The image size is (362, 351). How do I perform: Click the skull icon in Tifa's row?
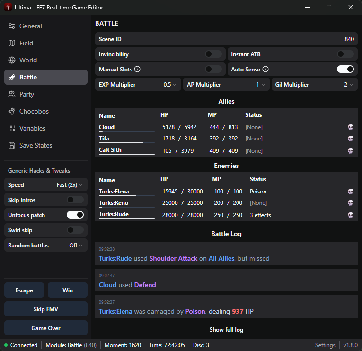[x=351, y=139]
